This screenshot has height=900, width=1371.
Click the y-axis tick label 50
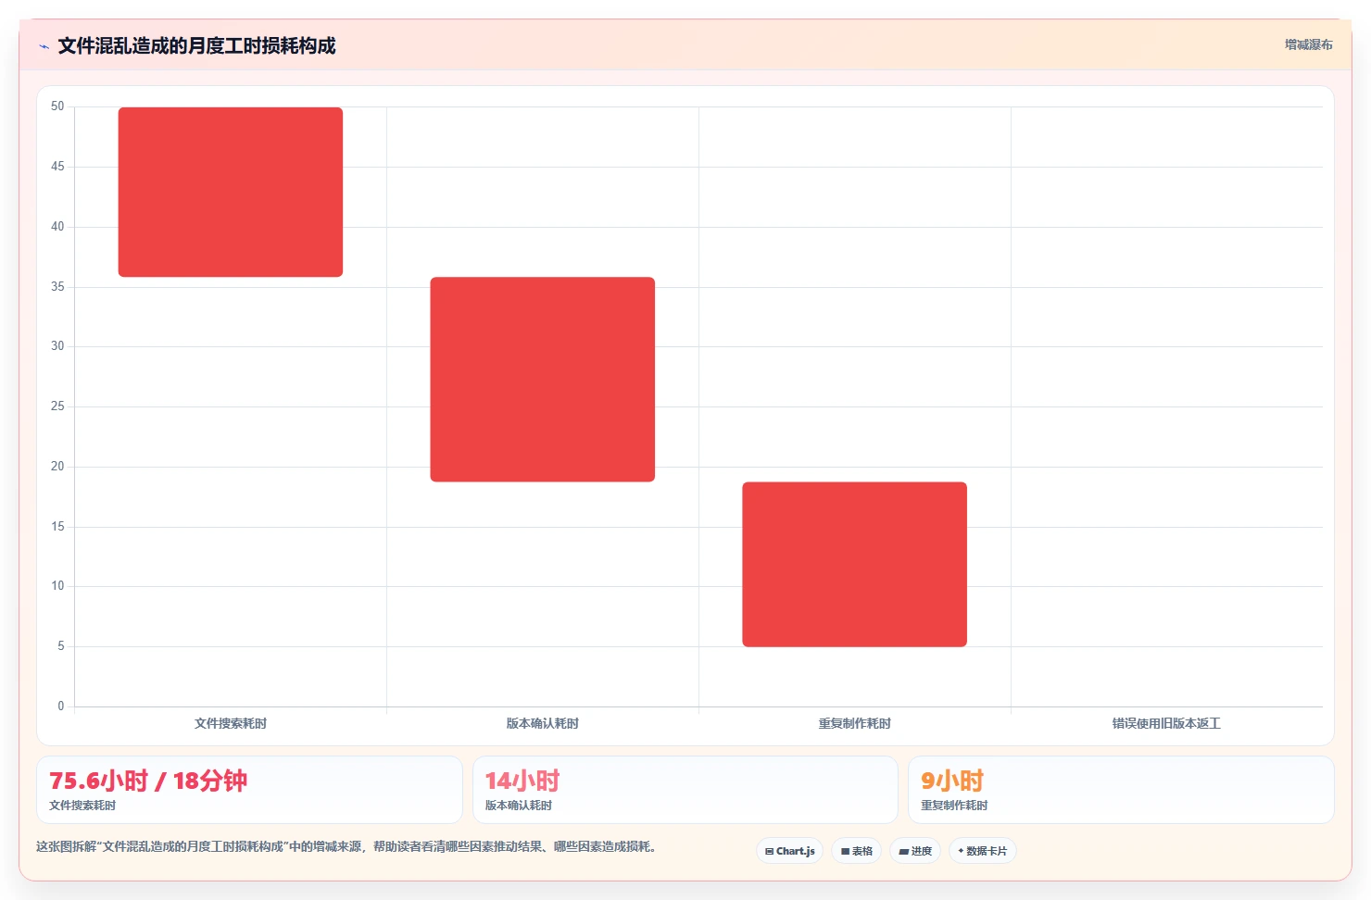pyautogui.click(x=57, y=106)
